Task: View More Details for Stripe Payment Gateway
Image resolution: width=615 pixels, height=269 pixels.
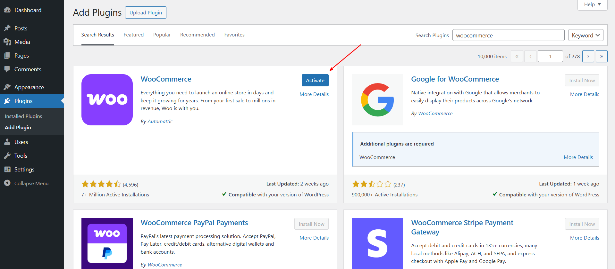Action: [x=585, y=238]
